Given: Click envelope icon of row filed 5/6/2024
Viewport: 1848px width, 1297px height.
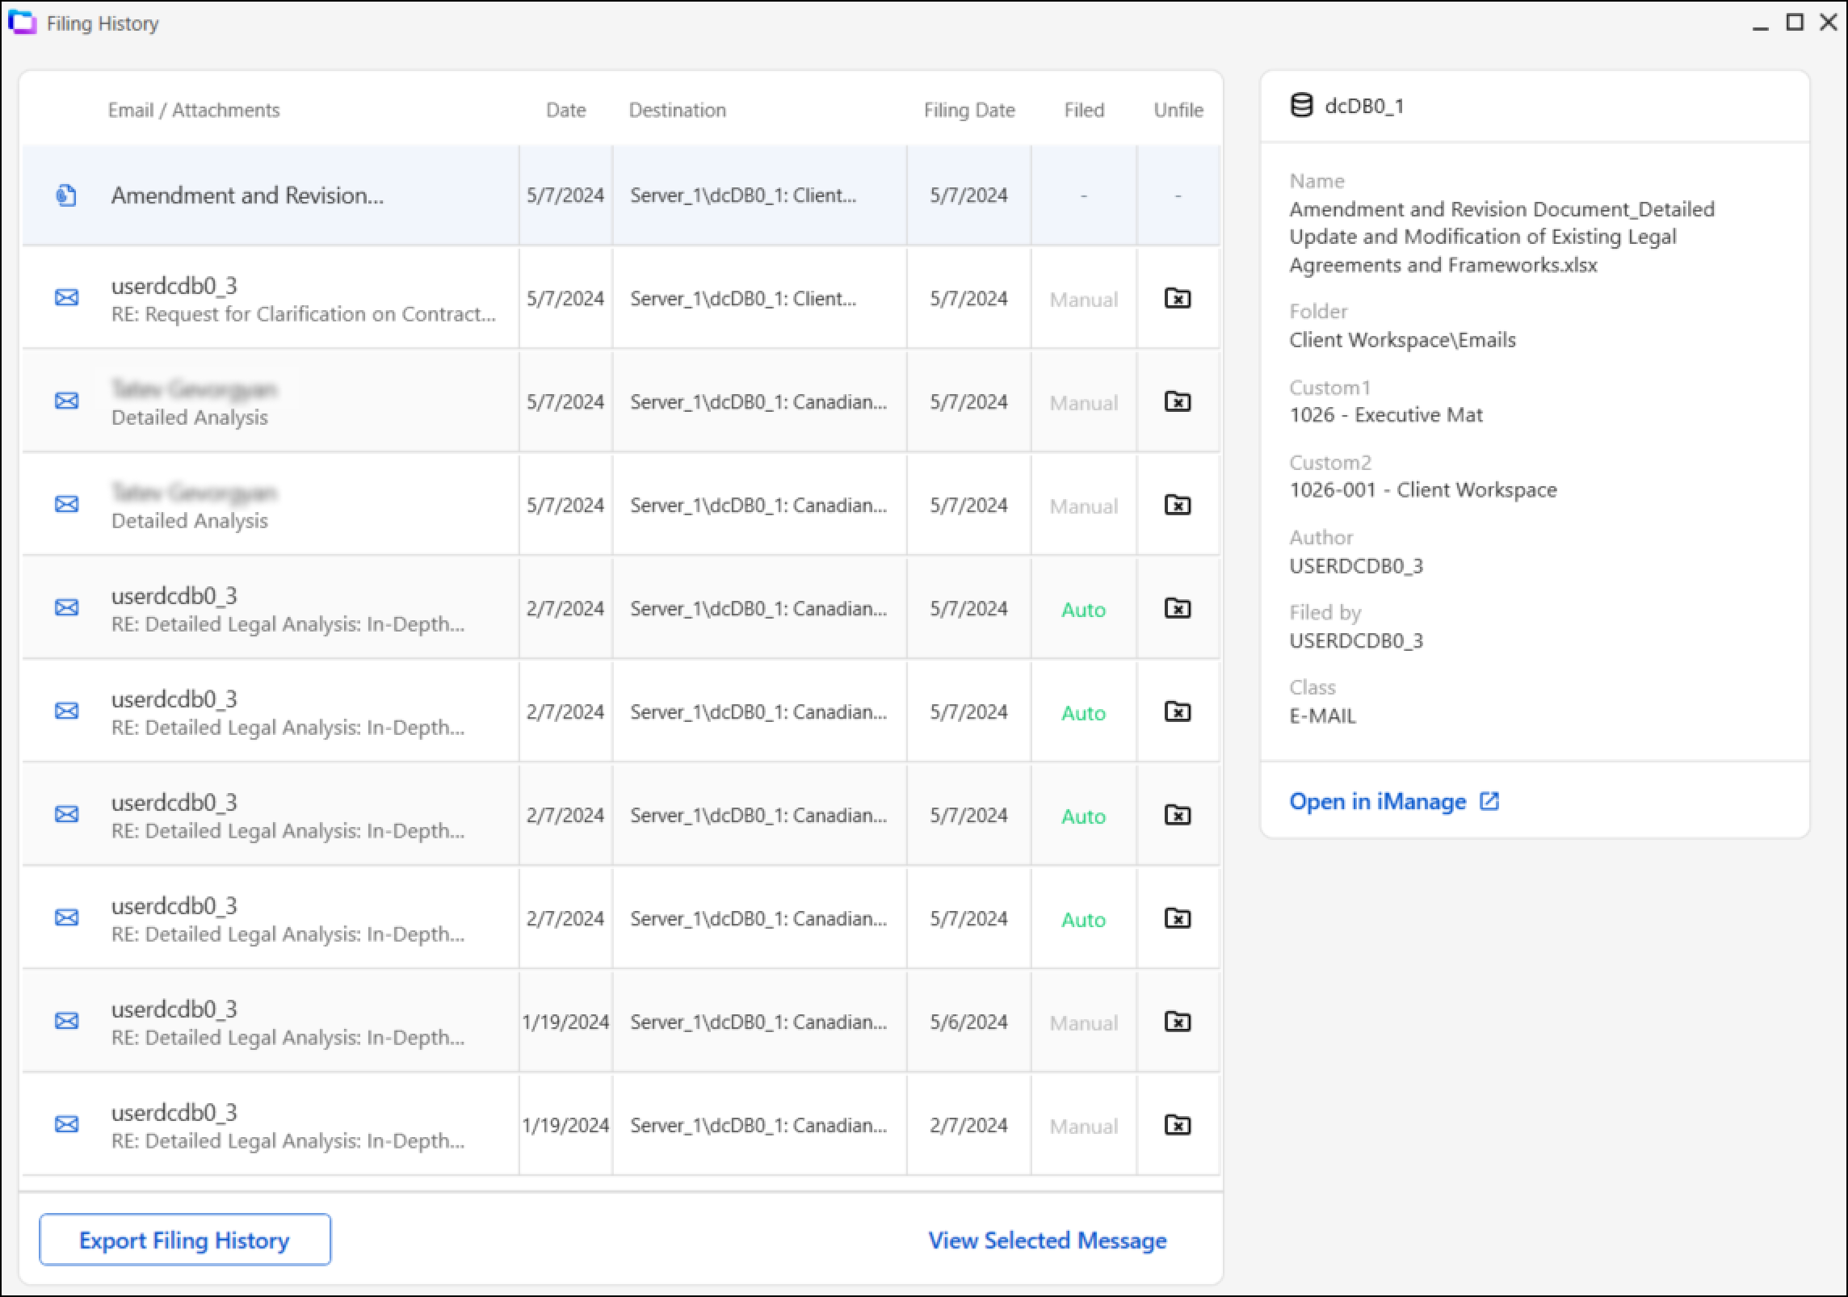Looking at the screenshot, I should (x=66, y=1021).
